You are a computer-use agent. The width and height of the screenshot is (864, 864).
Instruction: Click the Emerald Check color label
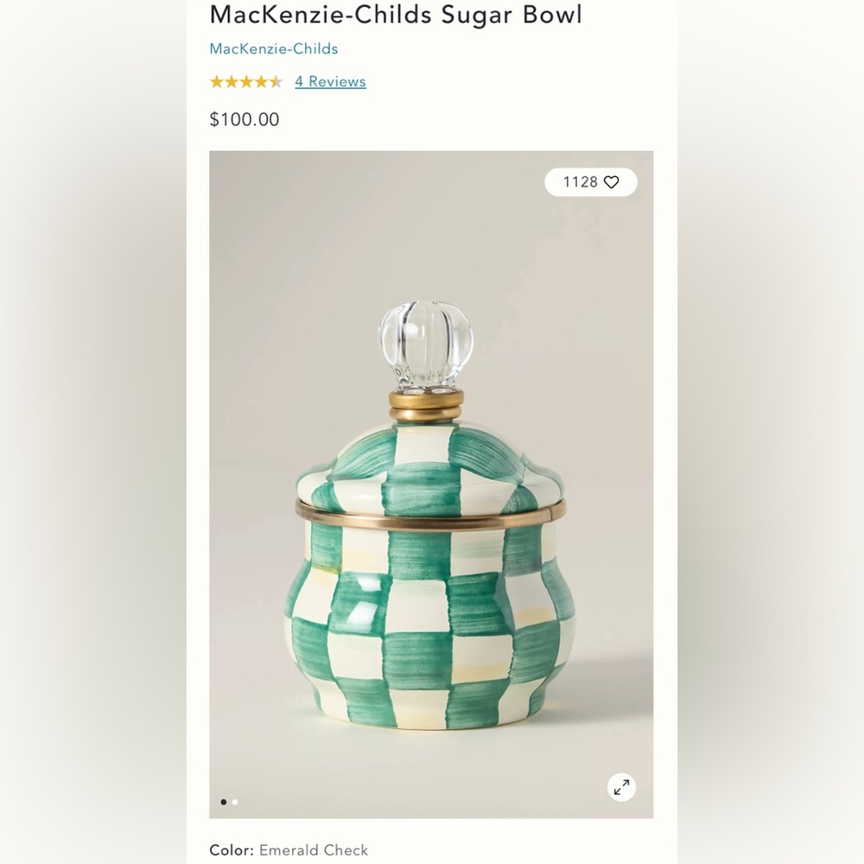click(313, 850)
